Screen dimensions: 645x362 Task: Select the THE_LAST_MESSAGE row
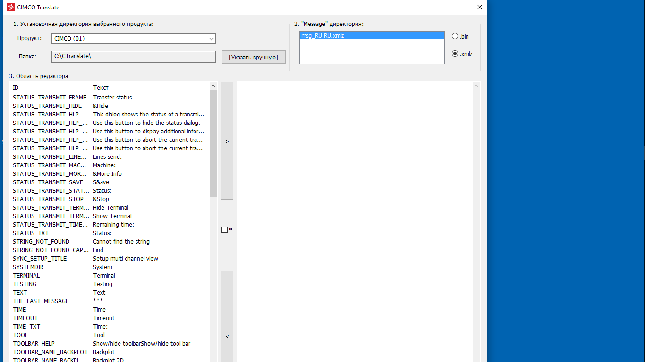tap(41, 301)
